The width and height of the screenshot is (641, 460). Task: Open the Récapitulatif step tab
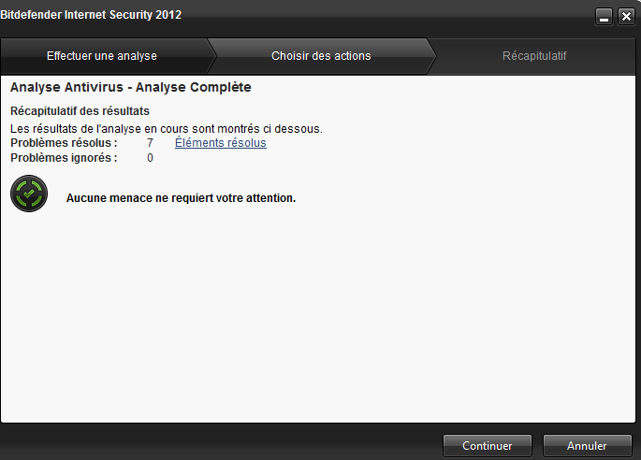pyautogui.click(x=534, y=56)
